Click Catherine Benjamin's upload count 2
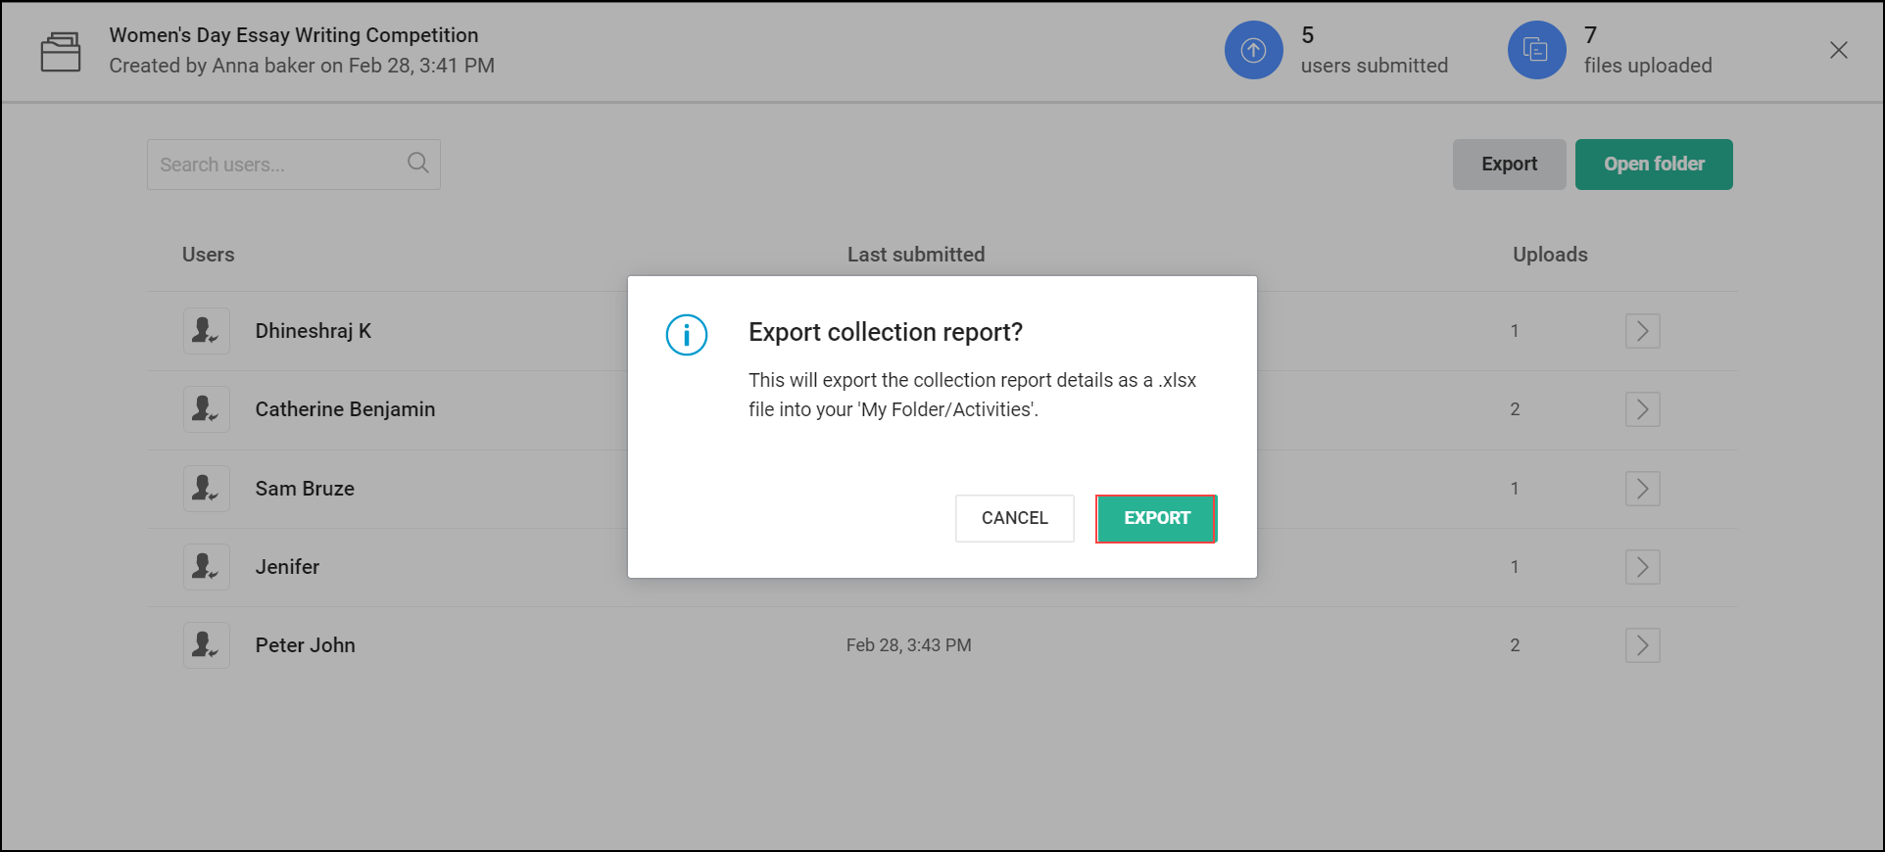This screenshot has width=1885, height=852. tap(1515, 409)
